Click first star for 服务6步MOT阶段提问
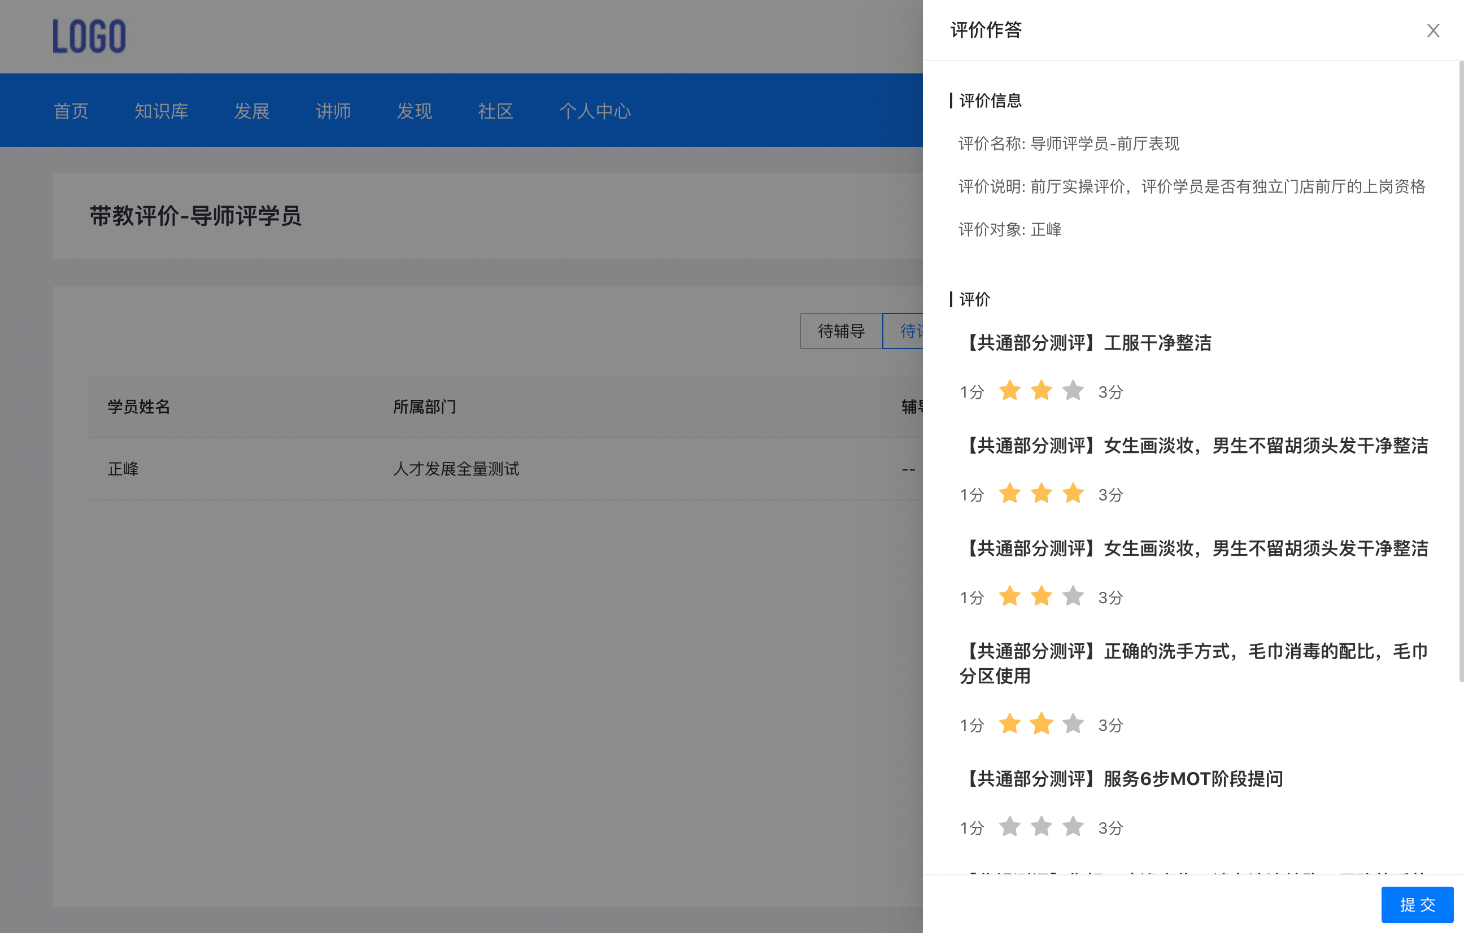The image size is (1464, 933). tap(1009, 827)
